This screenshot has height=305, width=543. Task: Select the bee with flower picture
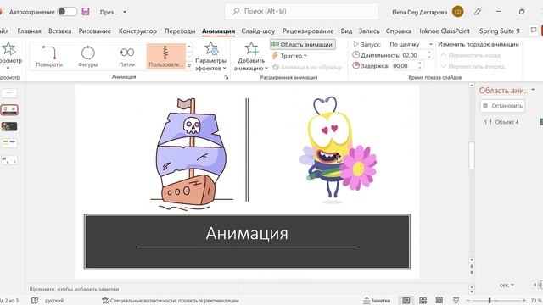[338, 150]
